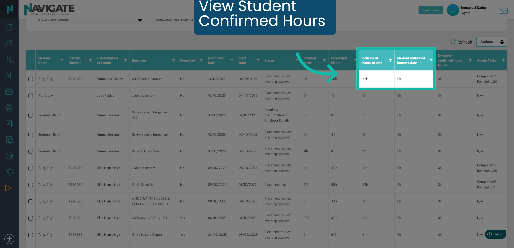Click the N logo in sidebar top
Viewport: 514px width, 248px height.
pos(9,10)
